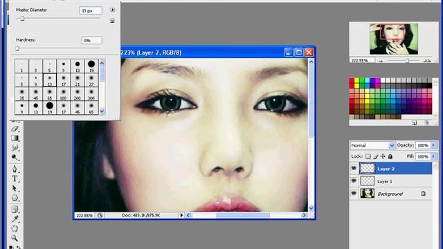Choose the soft round 200 brush preset
443x249 pixels.
click(78, 94)
